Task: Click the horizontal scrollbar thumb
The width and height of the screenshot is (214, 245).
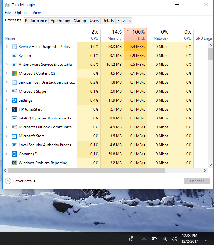Action: [87, 171]
